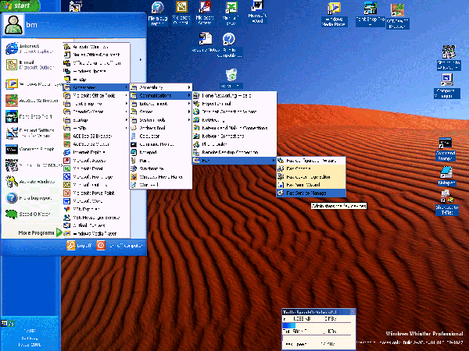Image resolution: width=469 pixels, height=351 pixels.
Task: Open Windows Media Player in programs list
Action: pyautogui.click(x=97, y=233)
